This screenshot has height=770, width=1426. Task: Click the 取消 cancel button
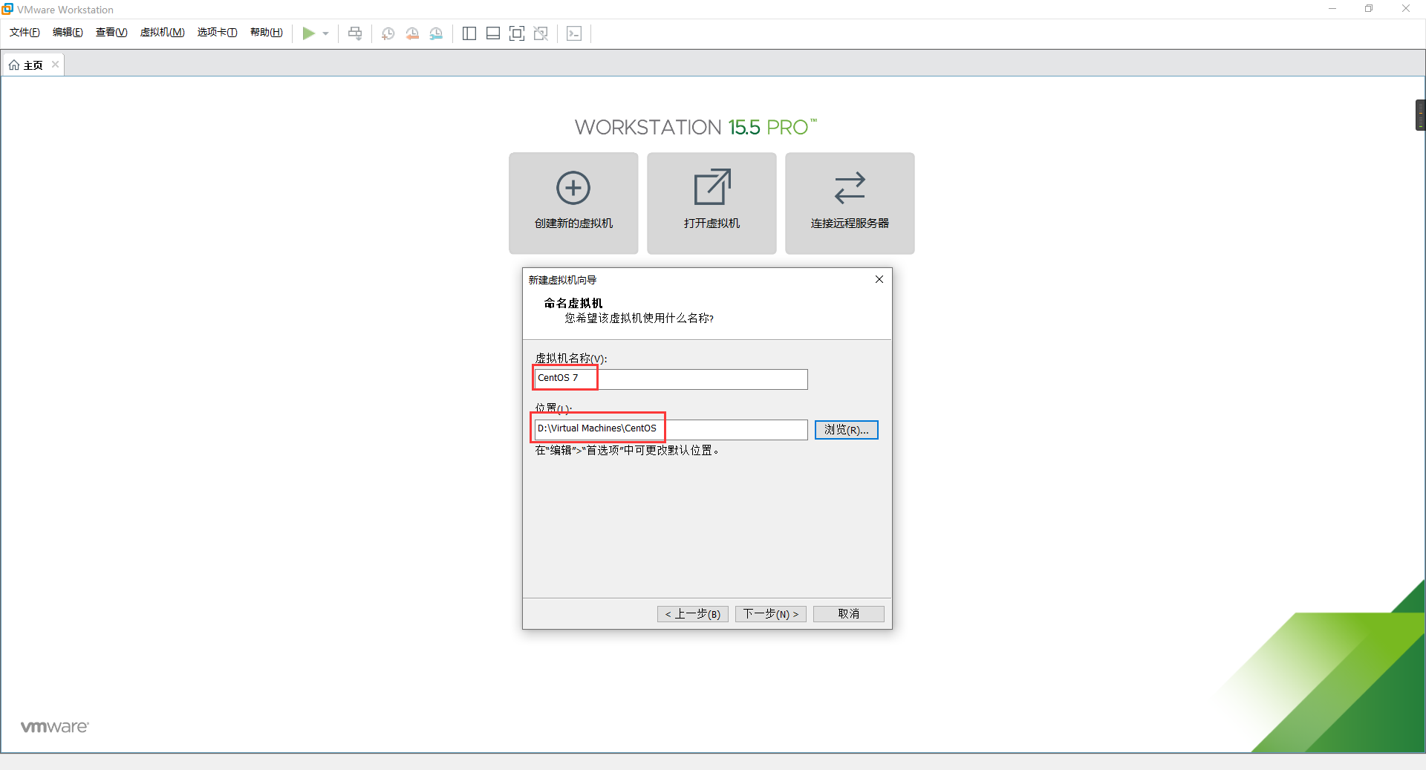coord(849,614)
